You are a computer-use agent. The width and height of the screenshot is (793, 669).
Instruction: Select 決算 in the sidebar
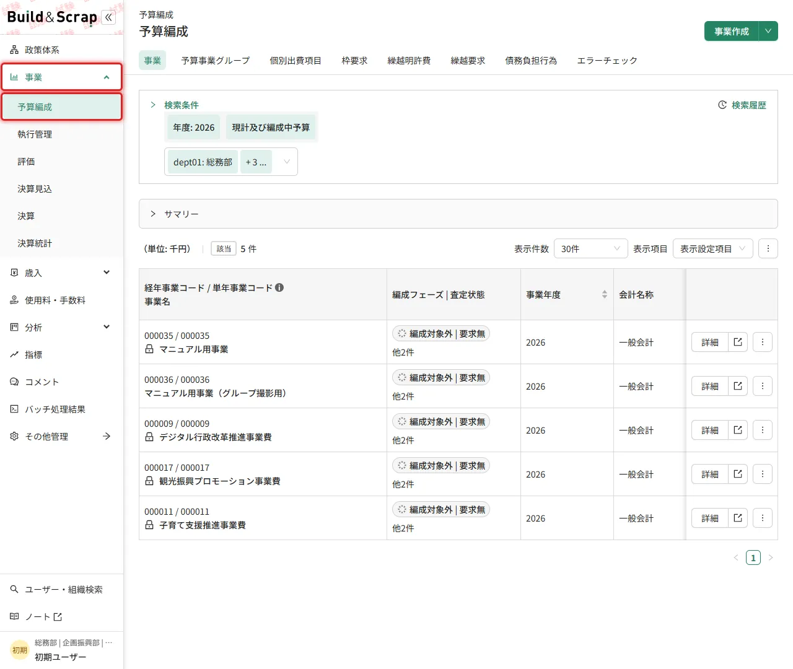click(x=62, y=216)
